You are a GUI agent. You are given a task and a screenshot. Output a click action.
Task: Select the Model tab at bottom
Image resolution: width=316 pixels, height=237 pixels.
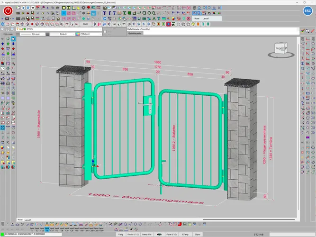point(20,220)
